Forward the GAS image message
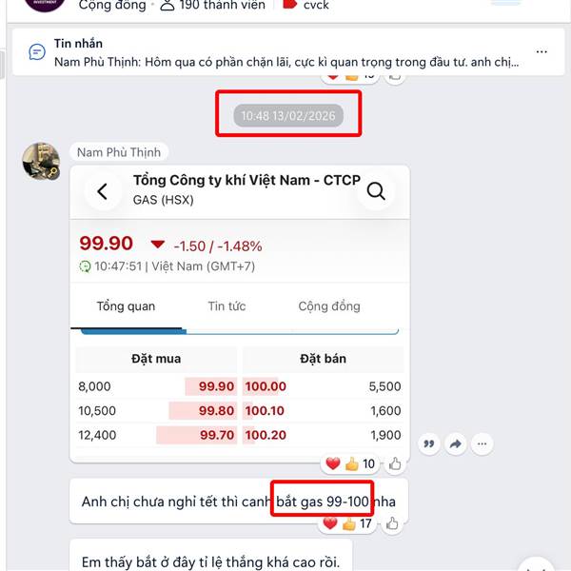This screenshot has height=571, width=571. click(x=455, y=443)
